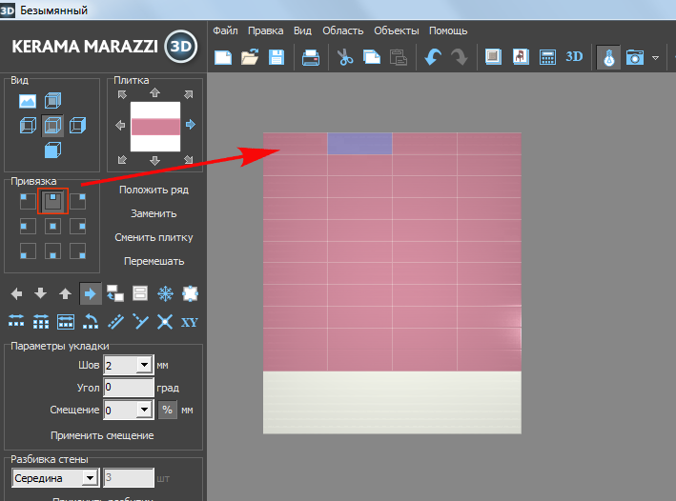Click the XY coordinates tool icon
676x501 pixels.
pyautogui.click(x=190, y=321)
